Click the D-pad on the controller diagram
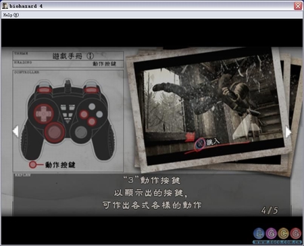304x246 pixels. coord(43,114)
